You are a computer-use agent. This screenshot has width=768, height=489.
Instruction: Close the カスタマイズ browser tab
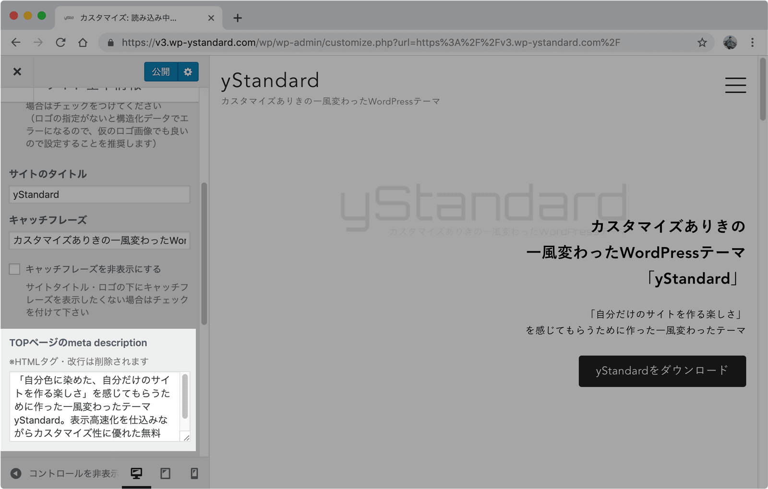(211, 18)
